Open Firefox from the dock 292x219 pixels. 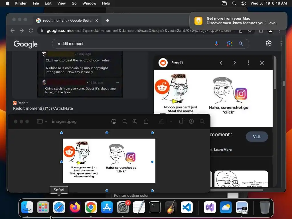pos(75,207)
